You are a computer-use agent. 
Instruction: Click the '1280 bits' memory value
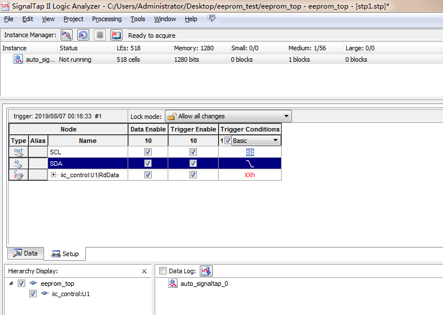coord(187,59)
